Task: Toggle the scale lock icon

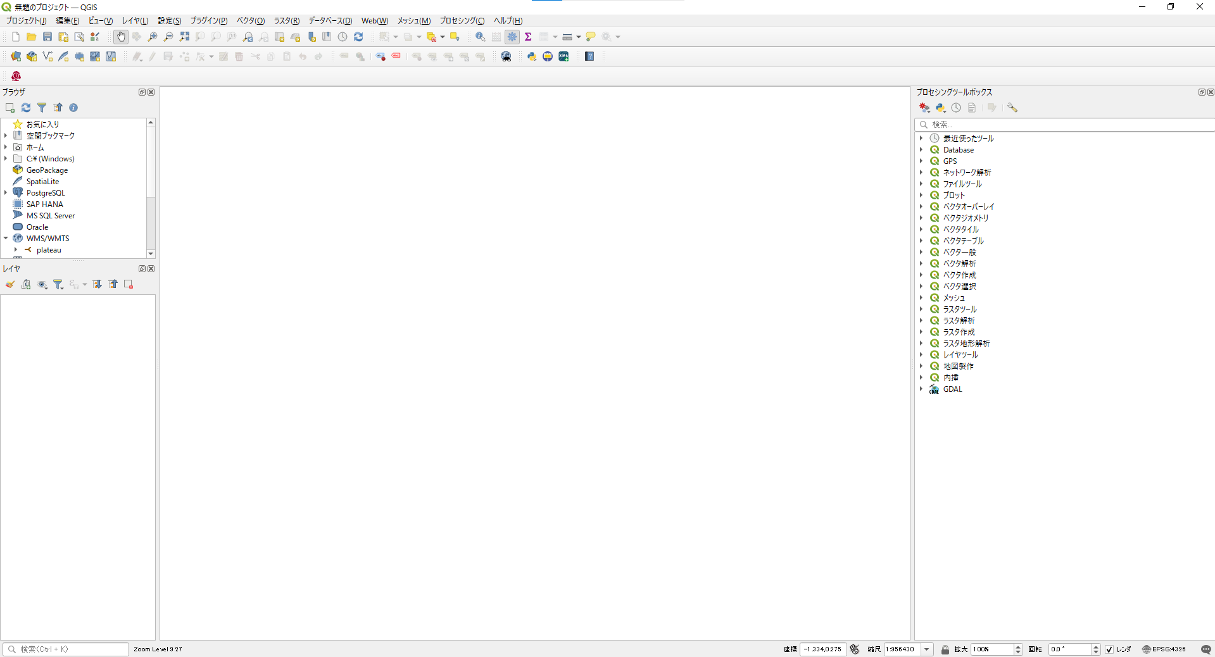Action: pyautogui.click(x=945, y=649)
